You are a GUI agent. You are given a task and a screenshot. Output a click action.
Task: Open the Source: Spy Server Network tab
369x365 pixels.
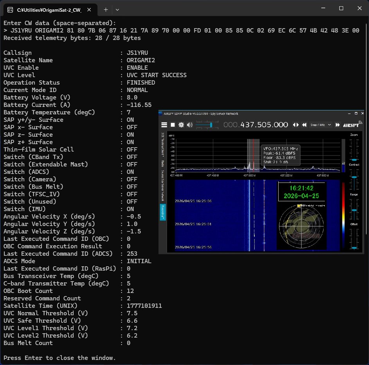tap(163, 185)
